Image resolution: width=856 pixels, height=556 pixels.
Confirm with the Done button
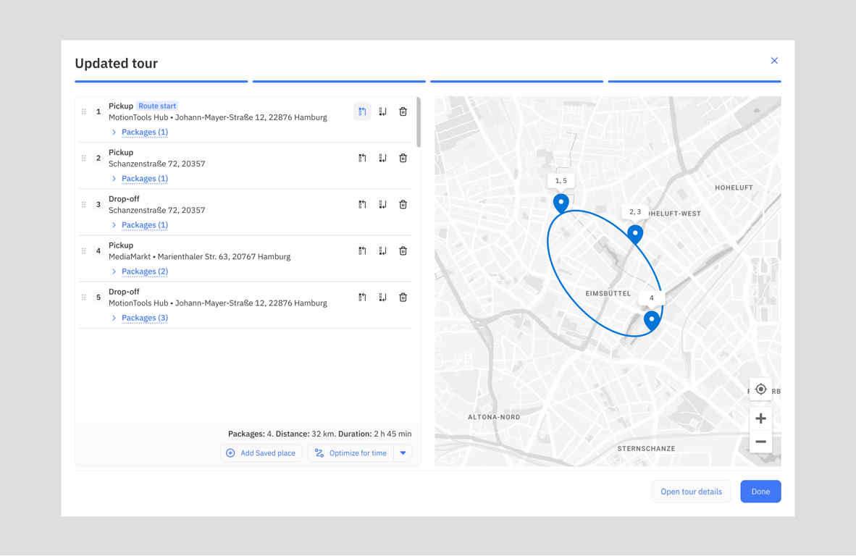click(760, 492)
